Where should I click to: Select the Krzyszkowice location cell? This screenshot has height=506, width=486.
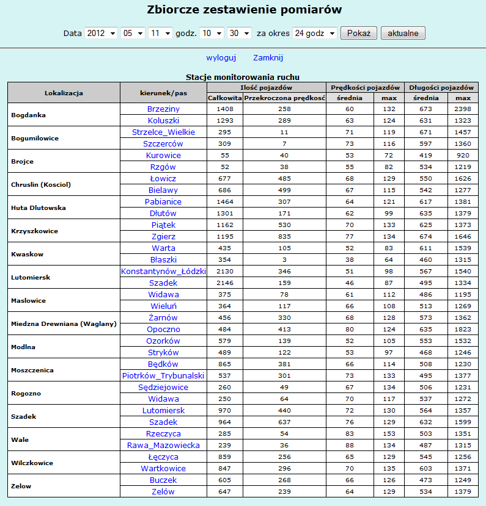(64, 231)
